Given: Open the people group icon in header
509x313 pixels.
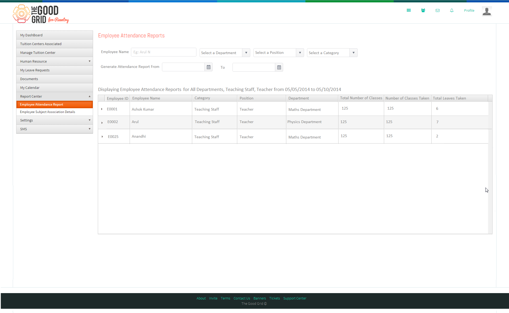Looking at the screenshot, I should tap(423, 10).
